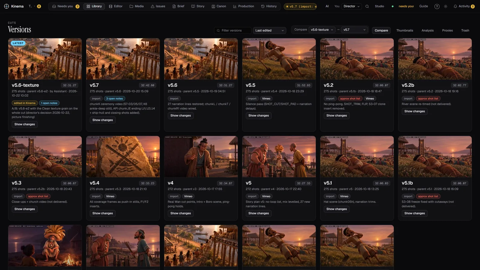
Task: Click the Compare button
Action: point(381,30)
